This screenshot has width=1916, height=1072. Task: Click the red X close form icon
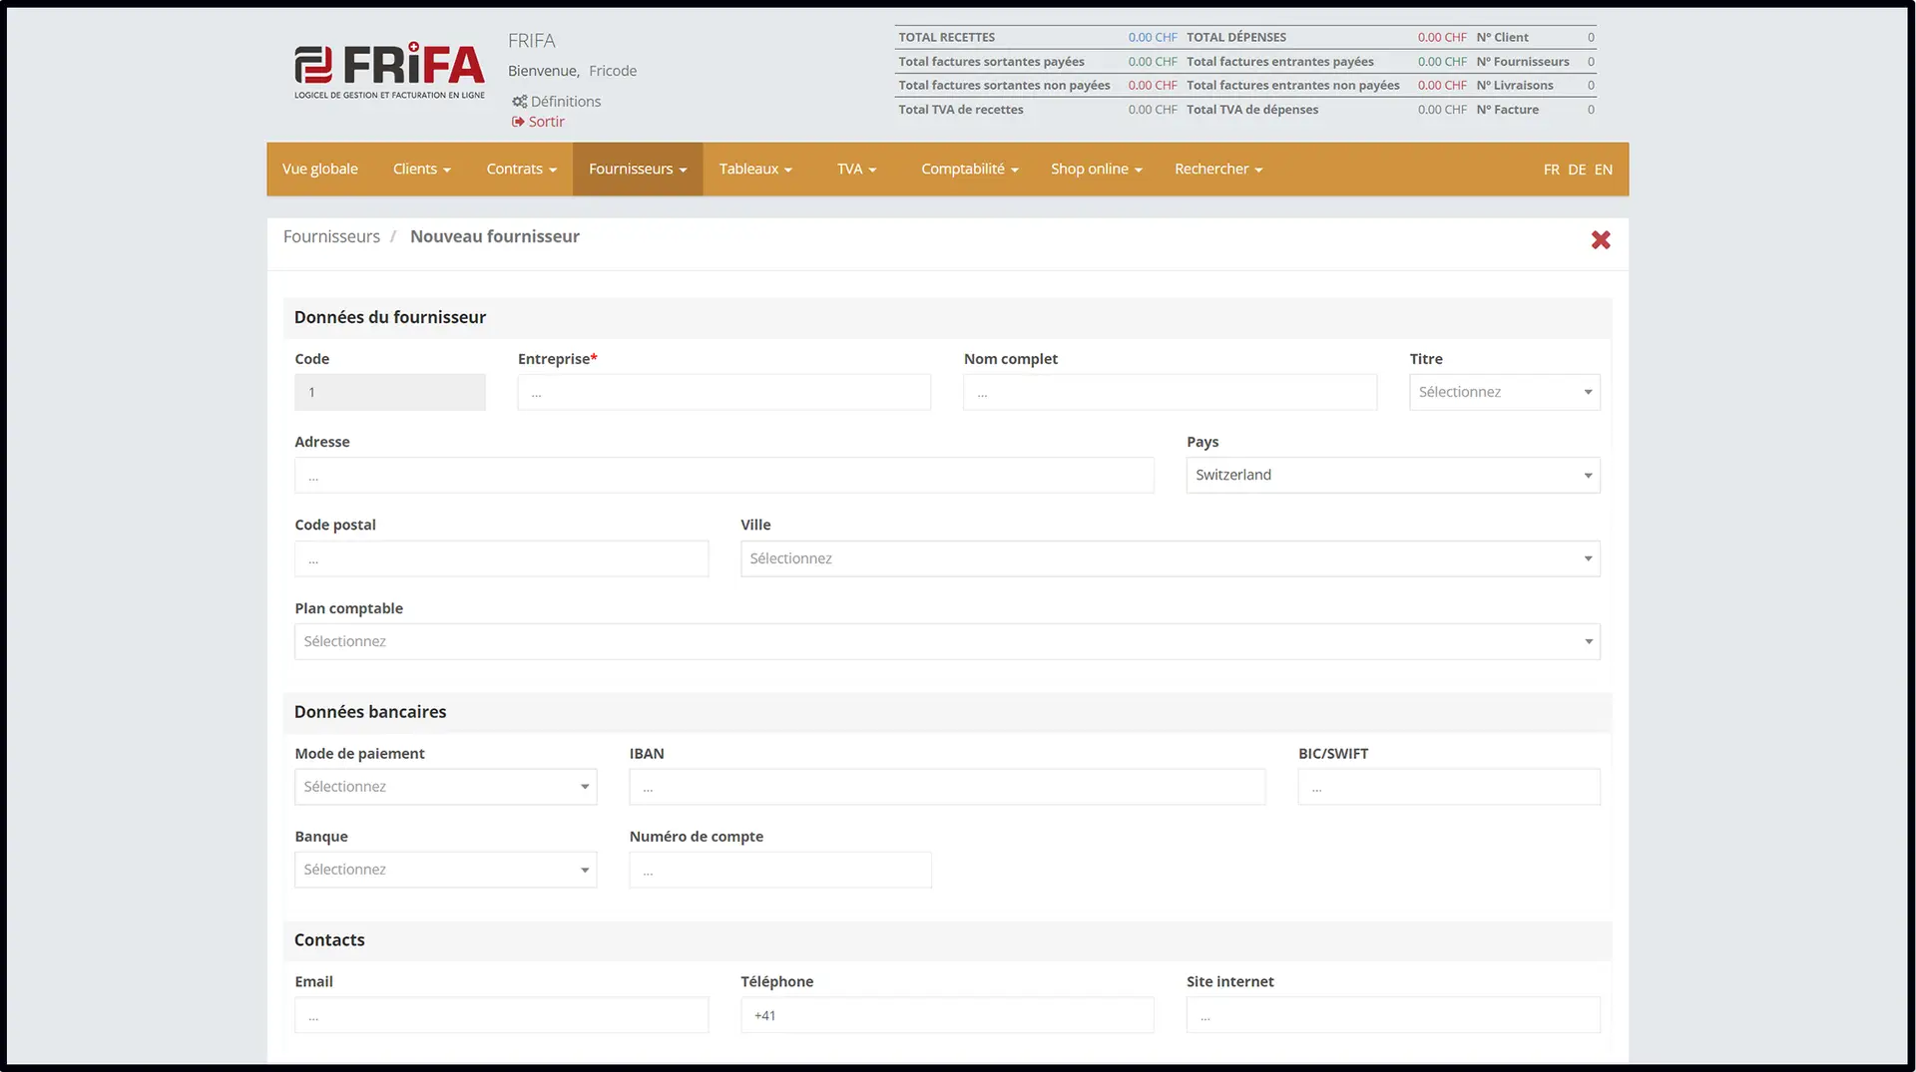pyautogui.click(x=1601, y=239)
